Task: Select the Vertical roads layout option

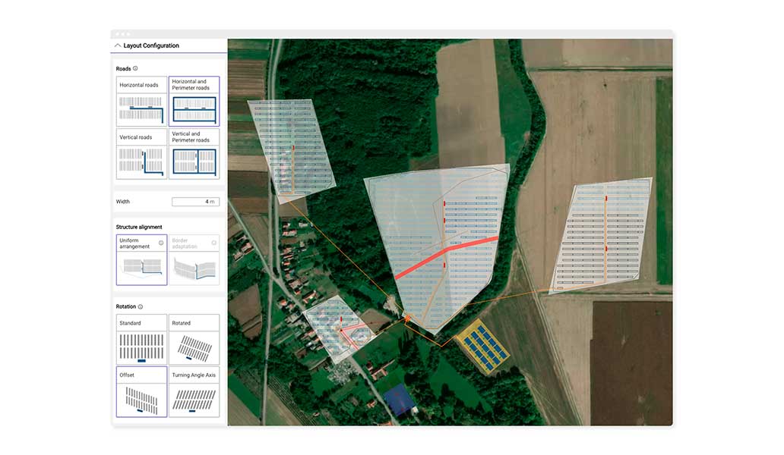Action: pyautogui.click(x=141, y=154)
